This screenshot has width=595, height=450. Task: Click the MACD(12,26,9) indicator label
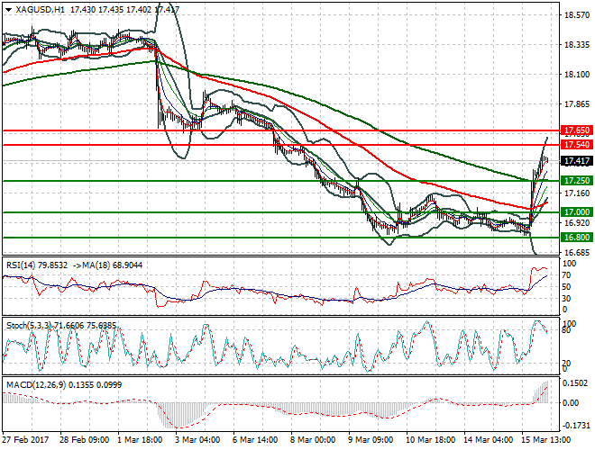click(x=36, y=385)
